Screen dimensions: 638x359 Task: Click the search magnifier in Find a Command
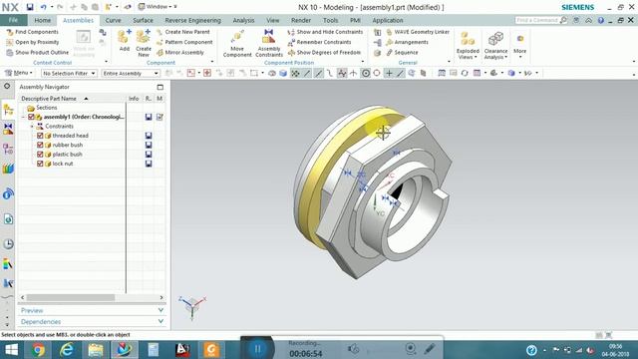click(x=563, y=20)
